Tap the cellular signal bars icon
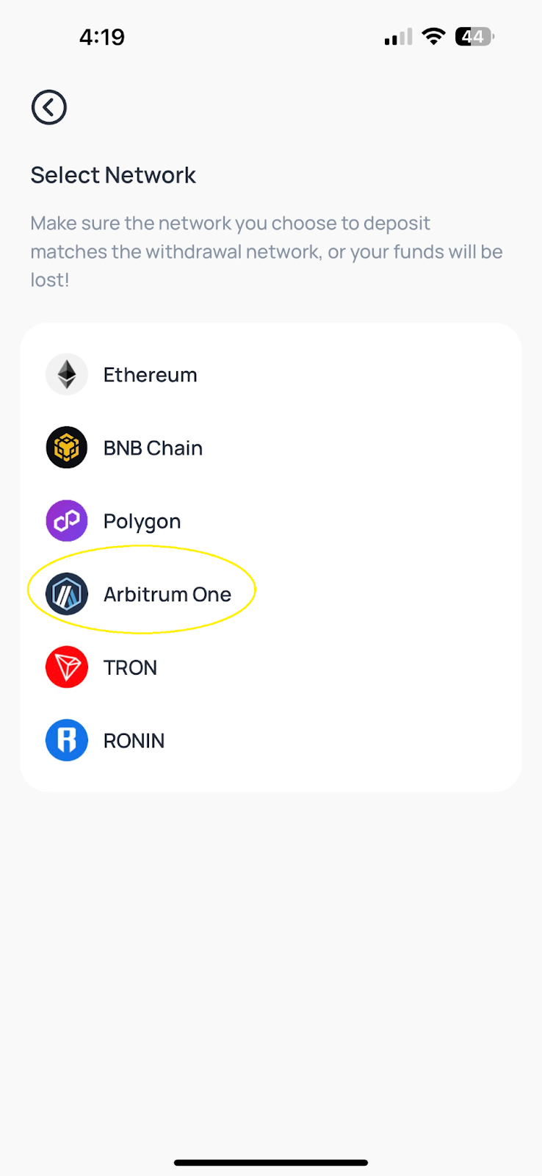Screen dimensions: 542x1176 coord(398,37)
